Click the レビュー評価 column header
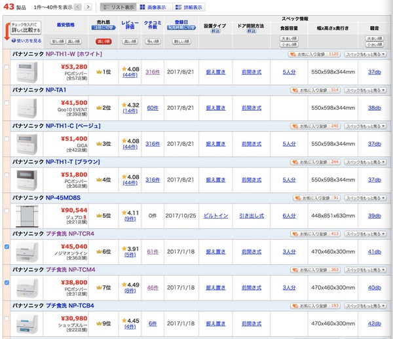Viewport: 393px width, 339px height. (x=130, y=25)
